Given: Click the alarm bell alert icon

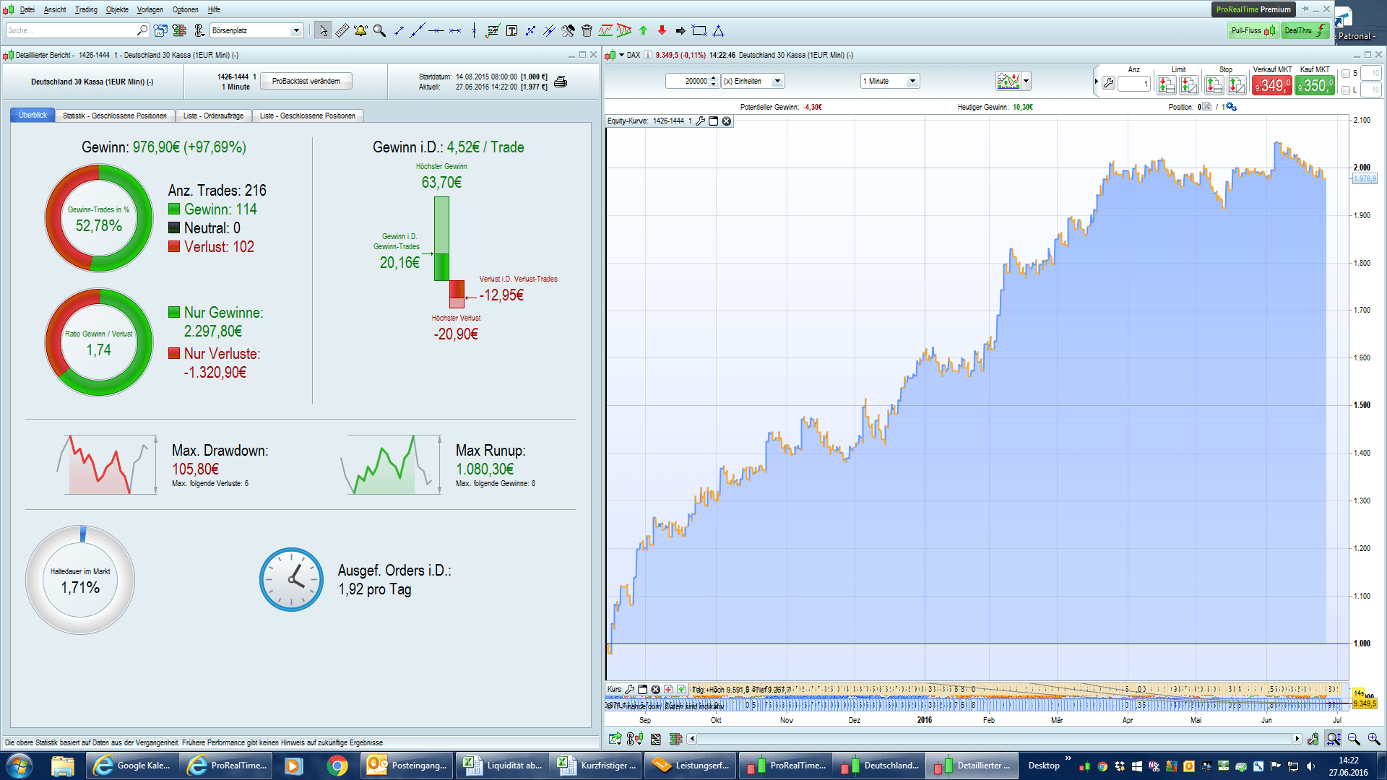Looking at the screenshot, I should coord(360,30).
